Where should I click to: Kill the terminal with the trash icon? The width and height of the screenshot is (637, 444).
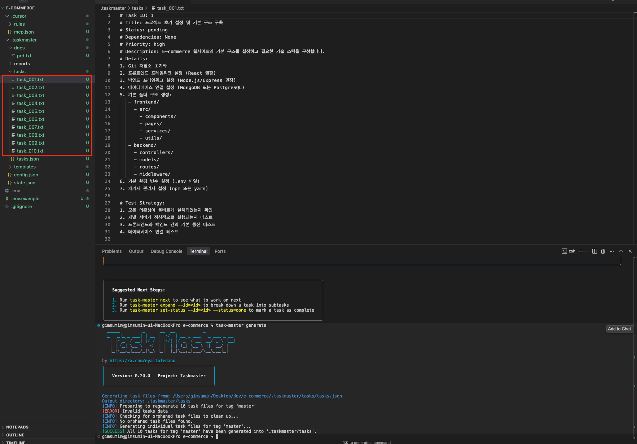click(603, 251)
